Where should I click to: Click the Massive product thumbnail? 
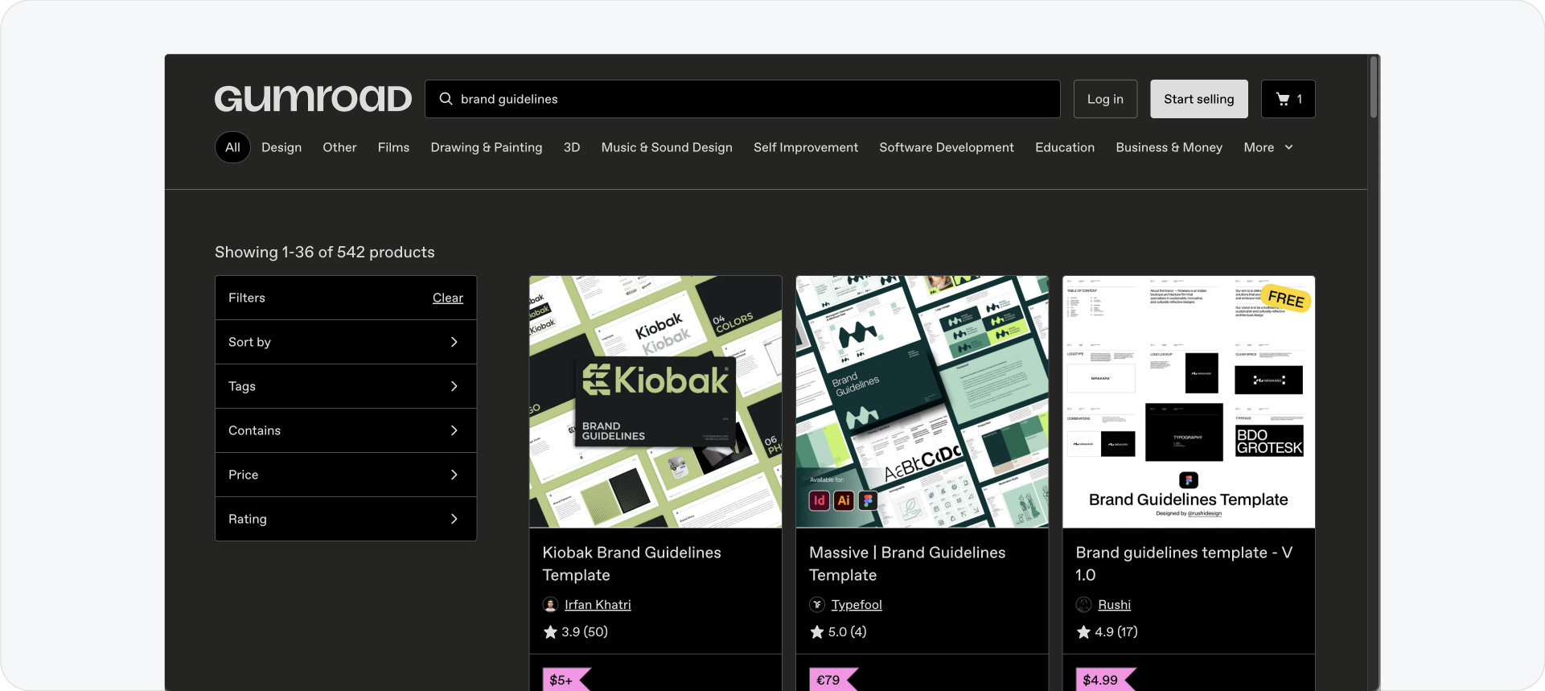pos(922,402)
